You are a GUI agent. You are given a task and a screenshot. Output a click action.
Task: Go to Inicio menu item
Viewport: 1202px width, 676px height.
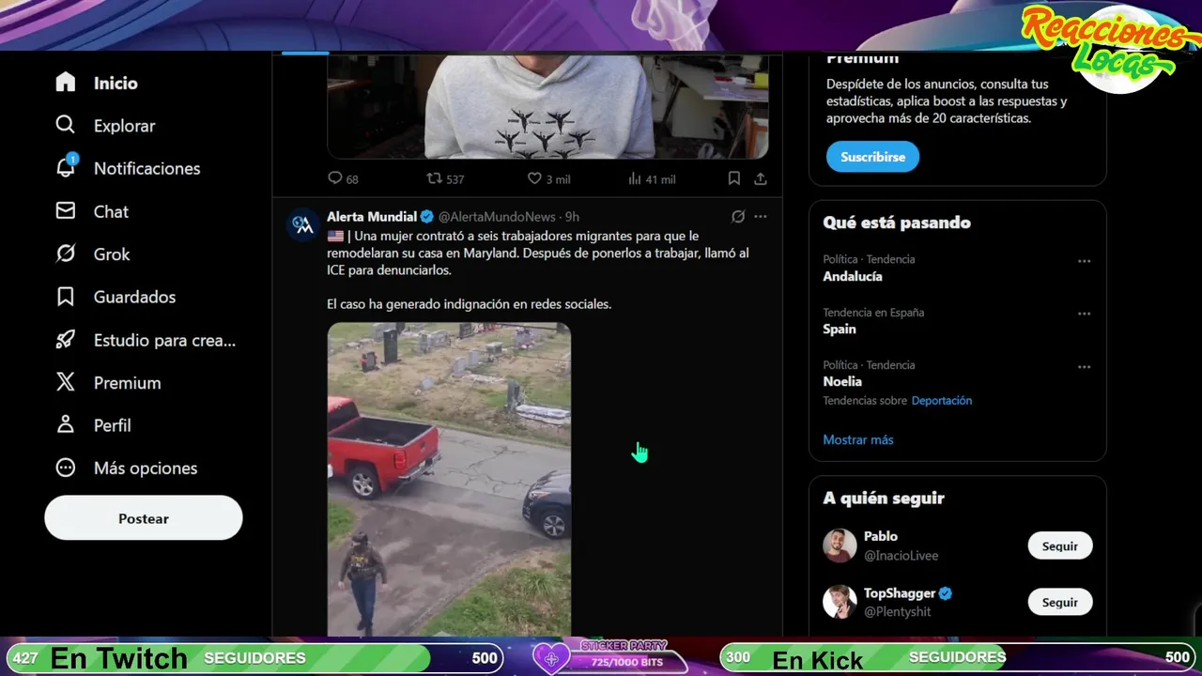pos(116,83)
